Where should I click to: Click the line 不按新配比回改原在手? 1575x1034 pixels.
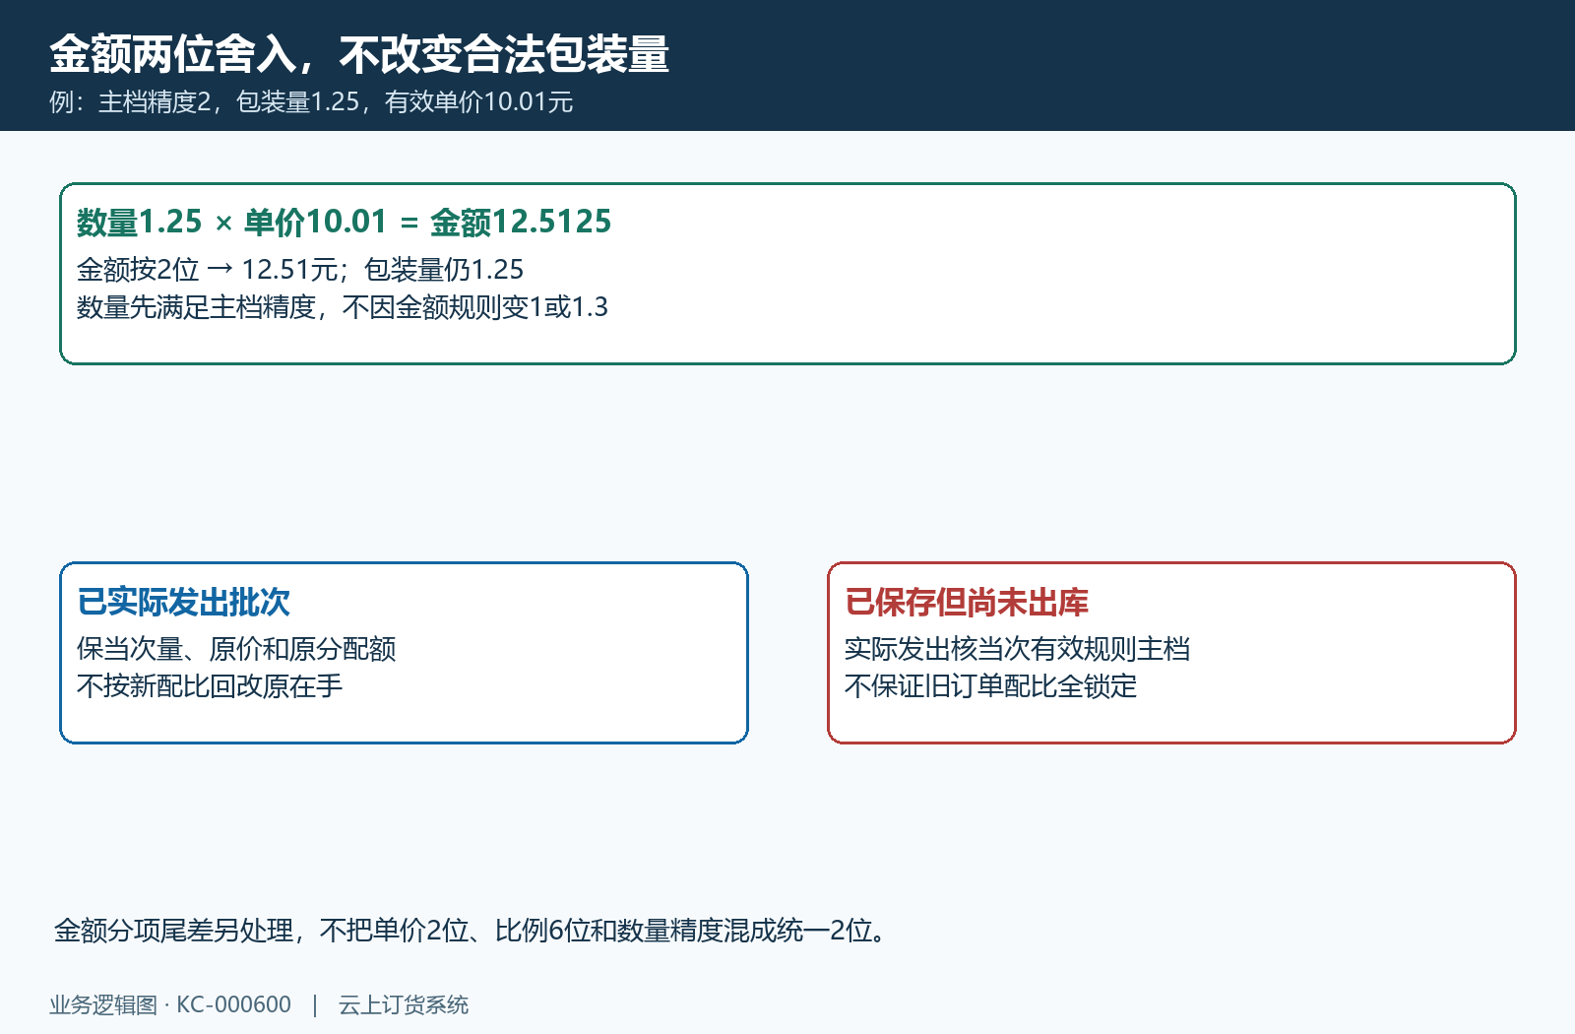tap(210, 686)
